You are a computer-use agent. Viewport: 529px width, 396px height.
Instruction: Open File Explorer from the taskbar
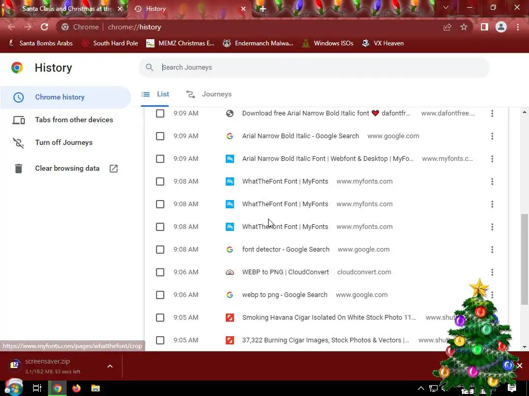tap(96, 388)
